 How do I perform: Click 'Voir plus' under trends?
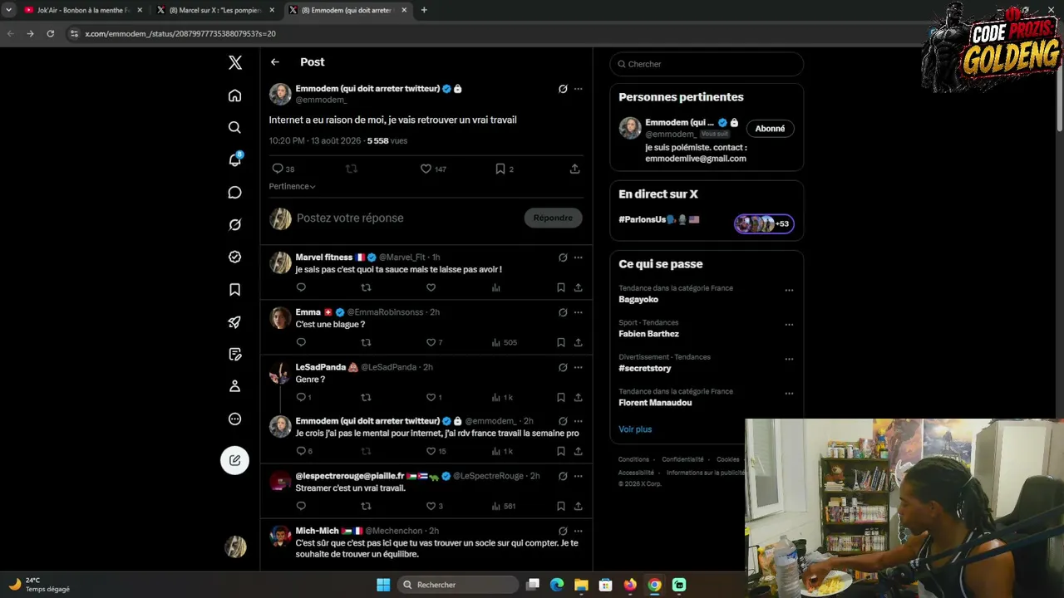tap(635, 429)
